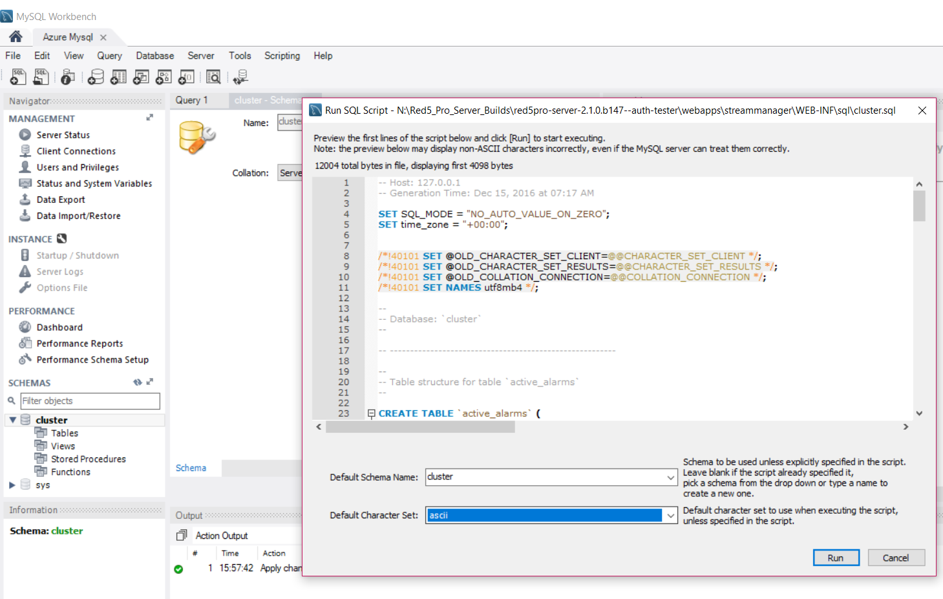The height and width of the screenshot is (599, 943).
Task: Create new schema toolbar icon
Action: pyautogui.click(x=96, y=77)
